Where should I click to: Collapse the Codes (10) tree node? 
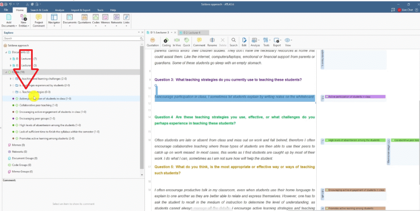click(6, 72)
